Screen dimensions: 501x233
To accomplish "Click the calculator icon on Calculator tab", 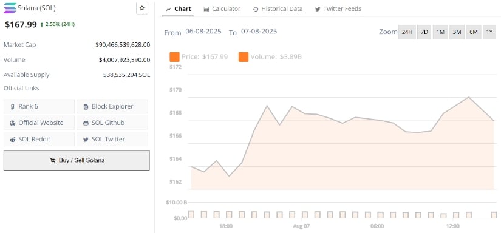I will point(206,9).
